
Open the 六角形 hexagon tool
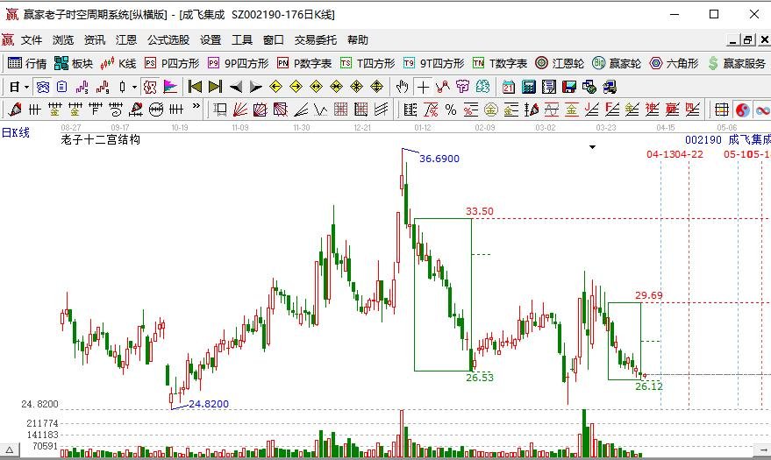[675, 63]
